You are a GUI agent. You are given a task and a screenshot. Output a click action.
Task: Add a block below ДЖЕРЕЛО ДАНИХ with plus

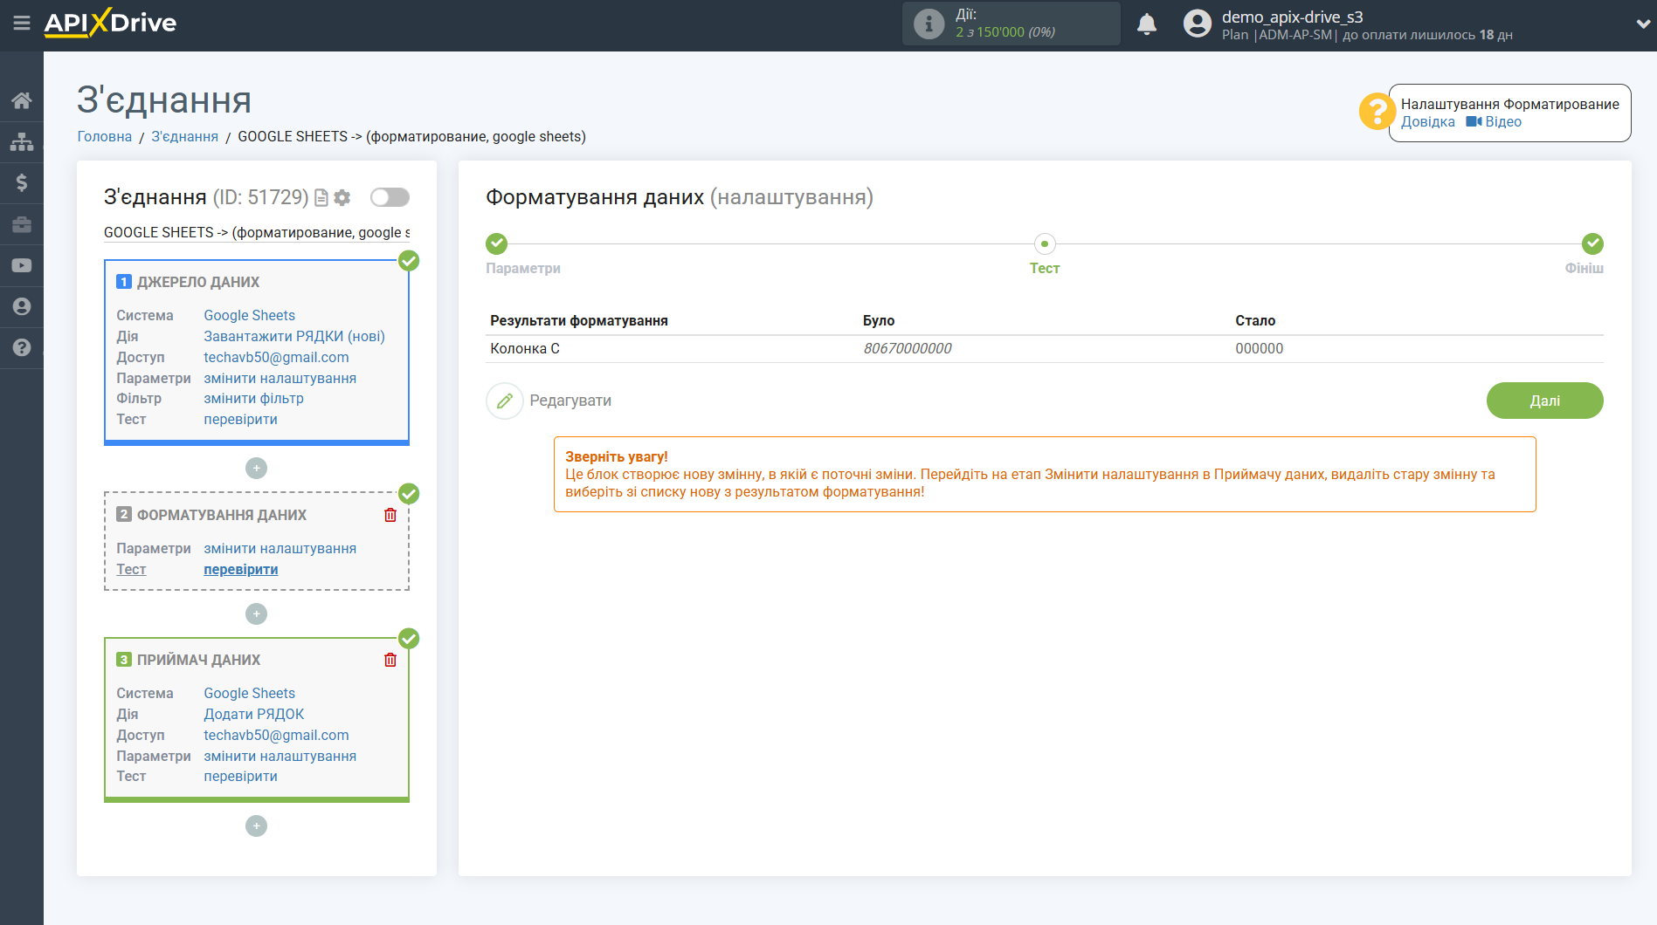coord(256,469)
